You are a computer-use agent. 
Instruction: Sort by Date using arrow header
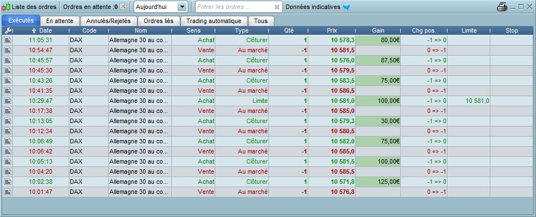[34, 30]
